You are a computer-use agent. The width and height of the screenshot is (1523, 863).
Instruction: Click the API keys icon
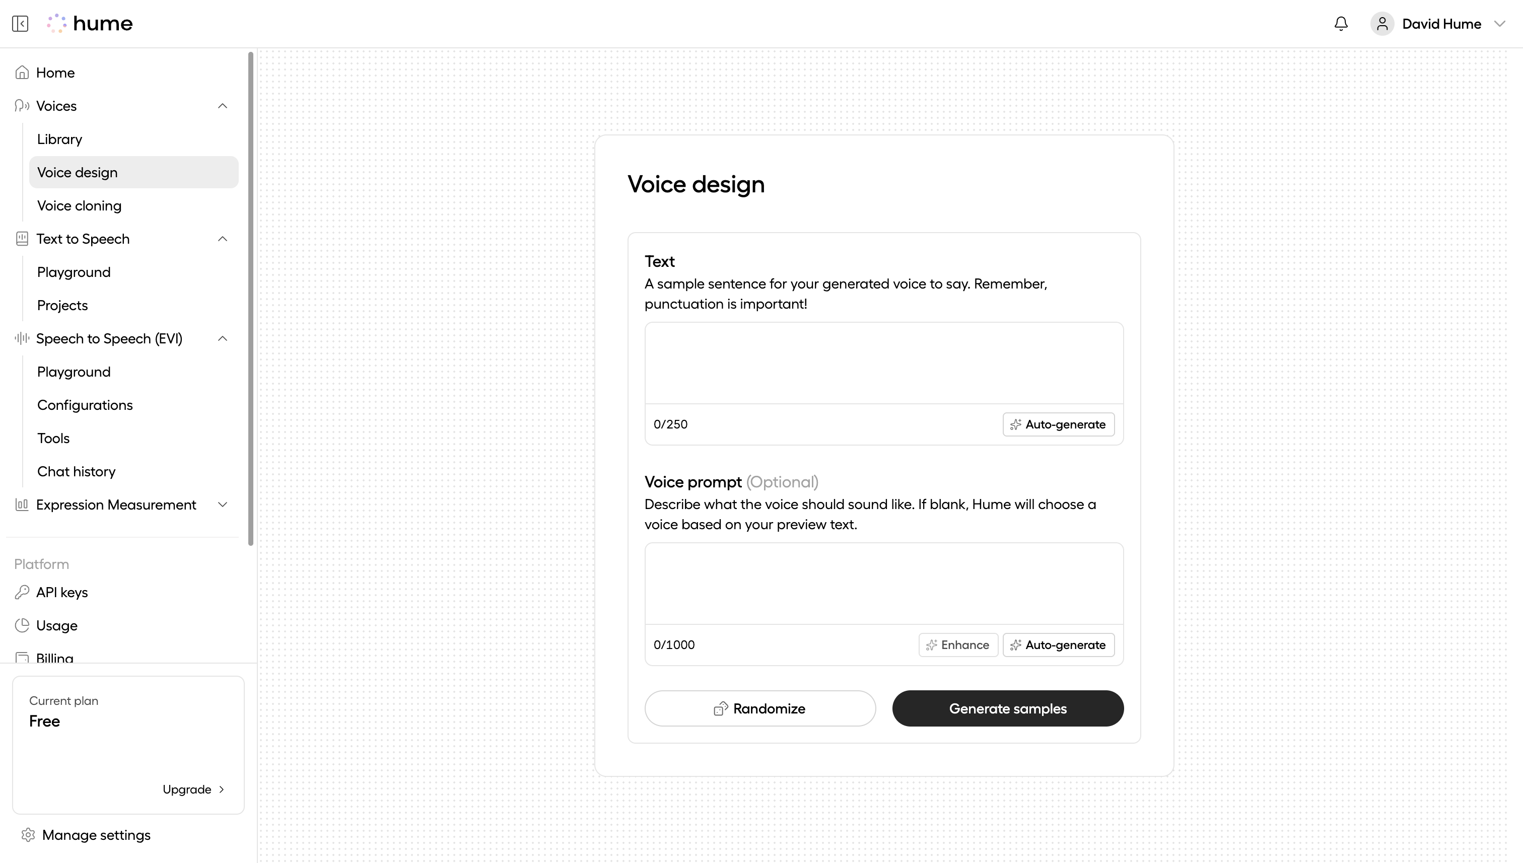[22, 592]
